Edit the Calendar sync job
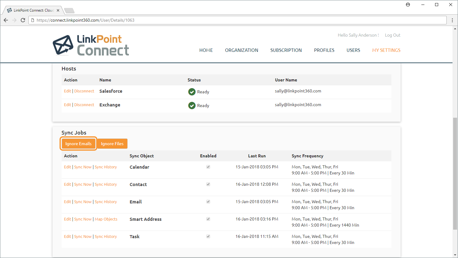The height and width of the screenshot is (258, 458). 67,167
